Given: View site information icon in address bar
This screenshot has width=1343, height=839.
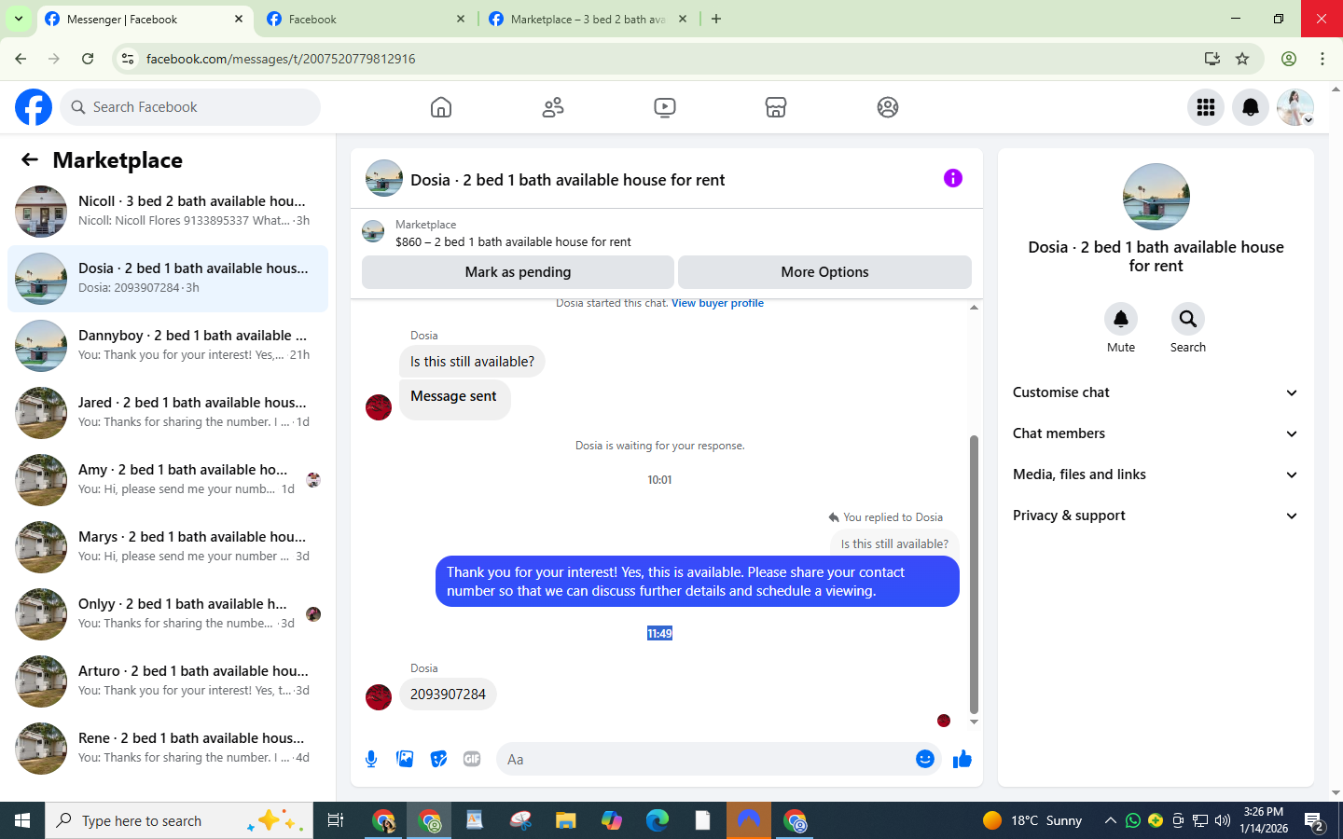Looking at the screenshot, I should (128, 59).
